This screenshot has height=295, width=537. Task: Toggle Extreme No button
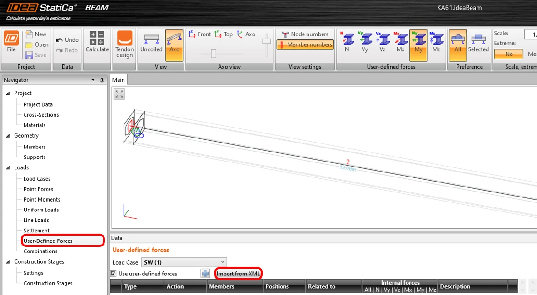click(x=508, y=54)
